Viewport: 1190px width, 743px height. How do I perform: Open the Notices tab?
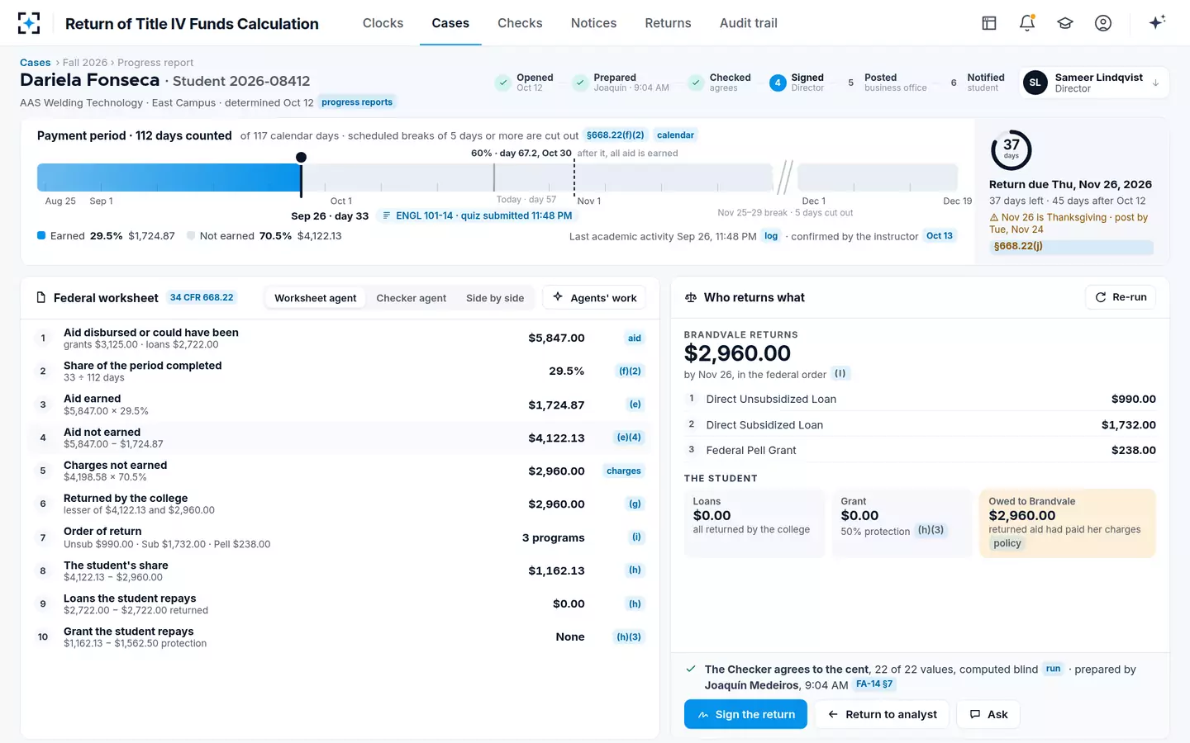(x=593, y=23)
